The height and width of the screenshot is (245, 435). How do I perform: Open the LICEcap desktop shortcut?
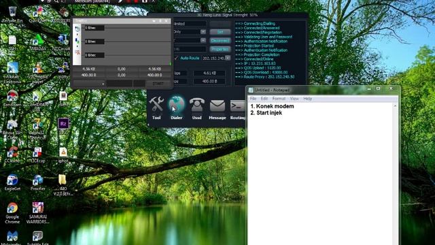point(37,154)
